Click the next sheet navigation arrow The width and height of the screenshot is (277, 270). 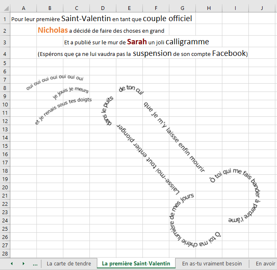tap(23, 264)
